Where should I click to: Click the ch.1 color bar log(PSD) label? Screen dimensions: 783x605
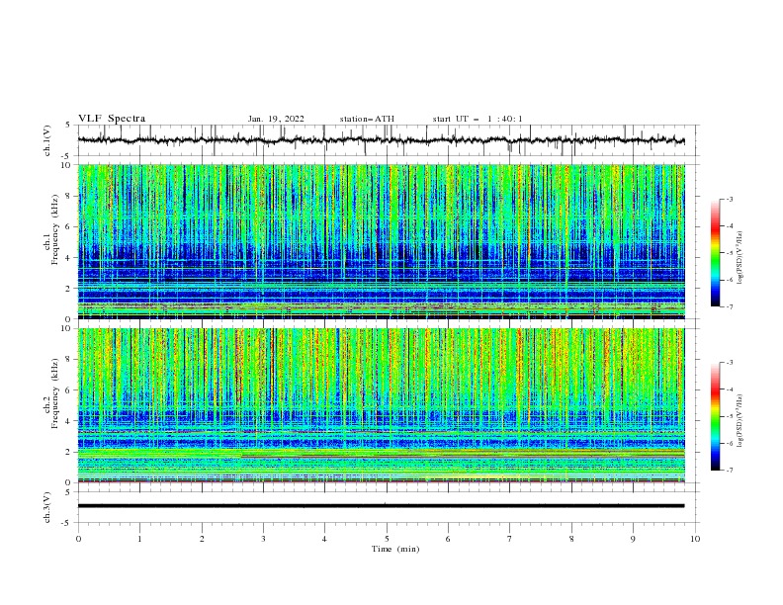740,258
